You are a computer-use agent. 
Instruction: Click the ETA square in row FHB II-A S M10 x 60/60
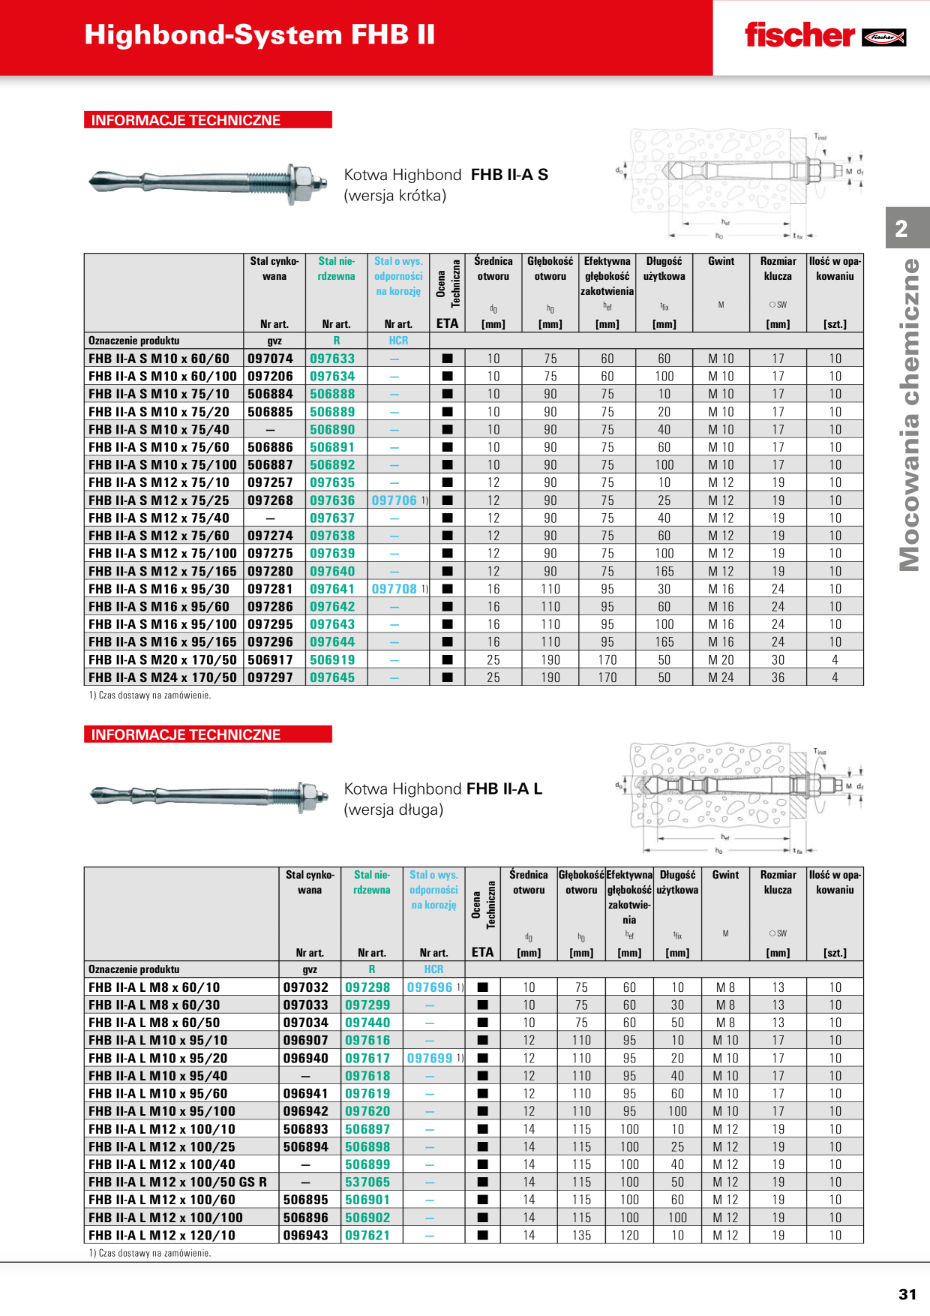pyautogui.click(x=448, y=359)
